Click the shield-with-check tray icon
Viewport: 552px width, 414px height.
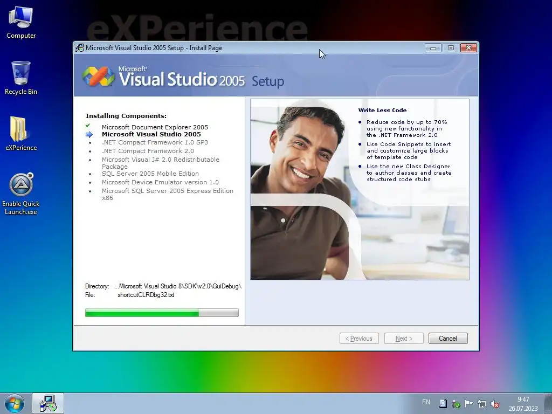(456, 403)
